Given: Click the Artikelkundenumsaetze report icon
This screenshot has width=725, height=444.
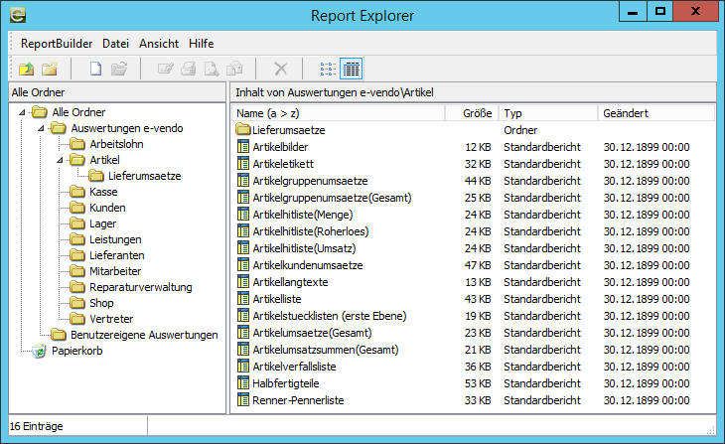Looking at the screenshot, I should coord(242,265).
